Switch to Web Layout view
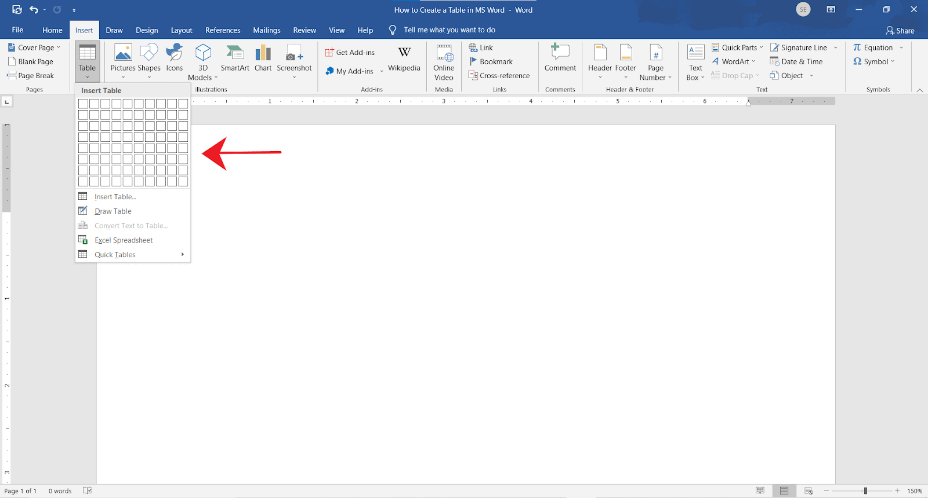The height and width of the screenshot is (498, 928). [x=809, y=490]
